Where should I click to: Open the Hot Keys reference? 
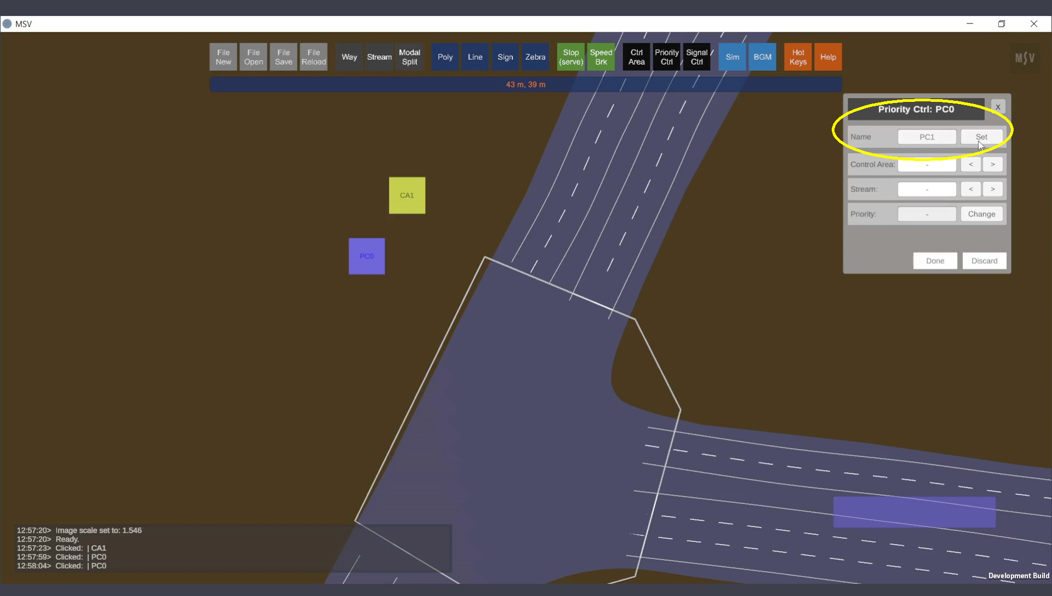point(798,57)
